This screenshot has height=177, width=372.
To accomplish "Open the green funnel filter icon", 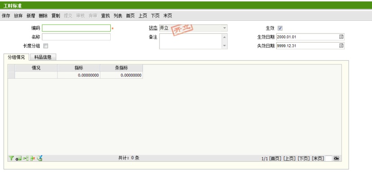I will (11, 158).
